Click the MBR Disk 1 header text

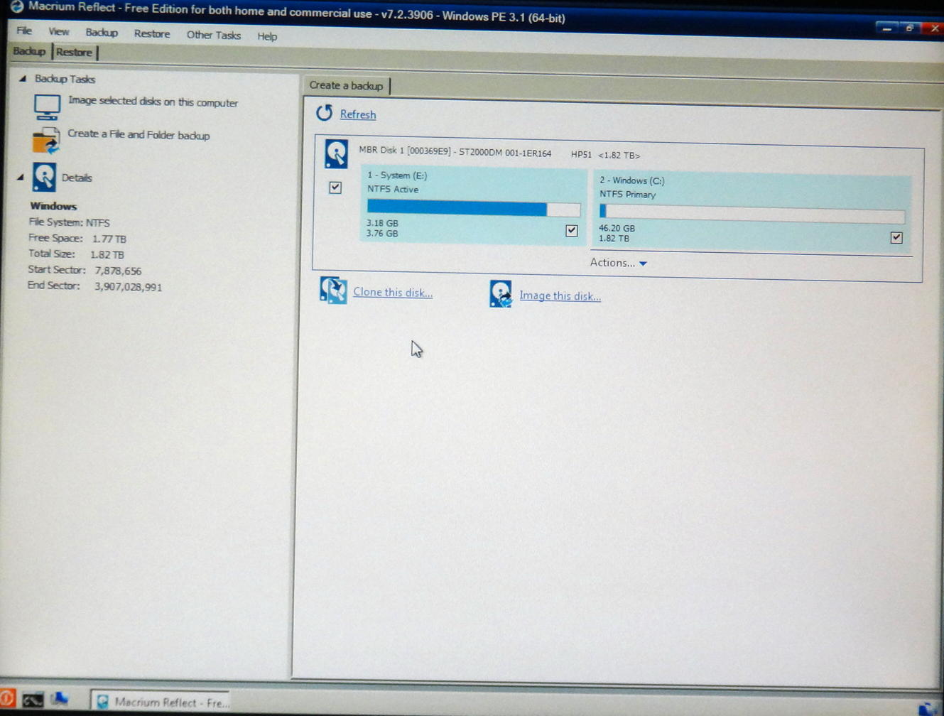[x=499, y=153]
